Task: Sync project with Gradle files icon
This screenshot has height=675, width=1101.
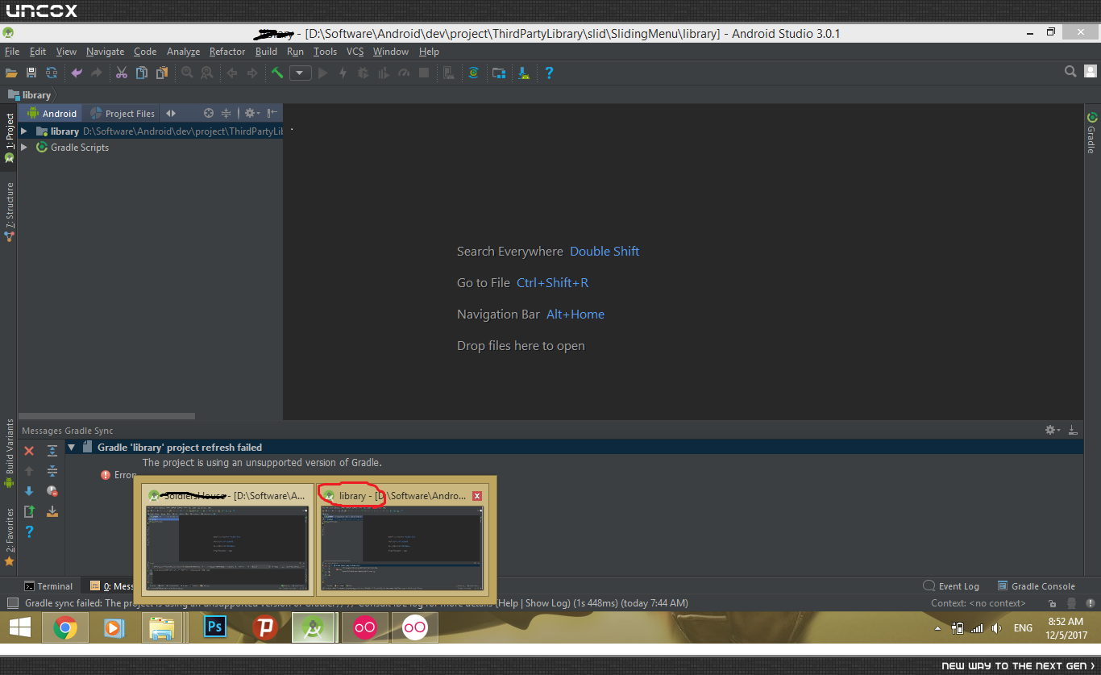Action: 474,73
